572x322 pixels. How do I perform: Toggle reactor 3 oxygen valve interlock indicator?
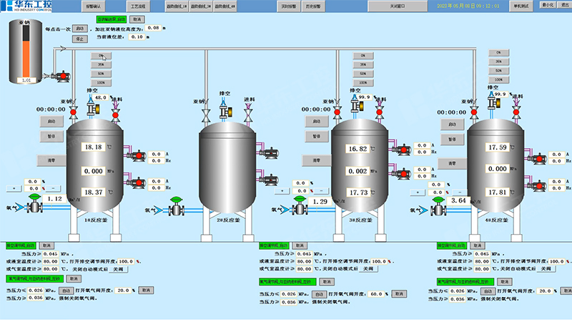(x=279, y=282)
